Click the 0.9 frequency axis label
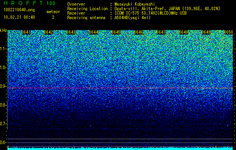Screen dimensions: 236x150 coord(3,86)
